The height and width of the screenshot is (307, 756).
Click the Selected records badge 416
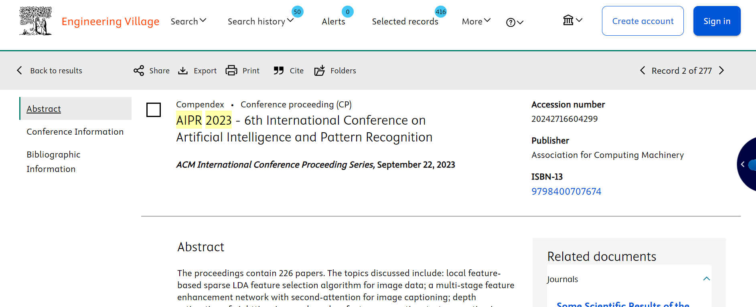coord(441,12)
